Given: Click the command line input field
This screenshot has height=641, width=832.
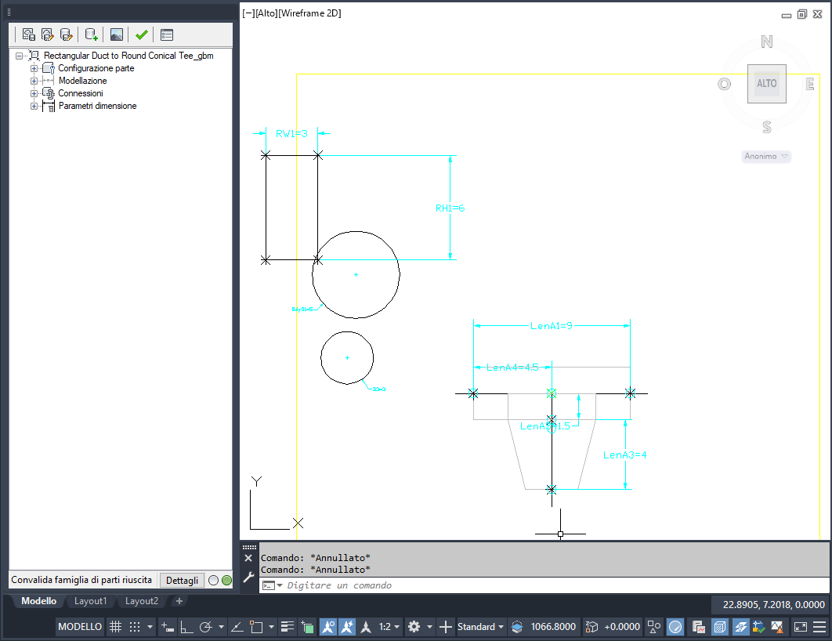Looking at the screenshot, I should coord(544,585).
